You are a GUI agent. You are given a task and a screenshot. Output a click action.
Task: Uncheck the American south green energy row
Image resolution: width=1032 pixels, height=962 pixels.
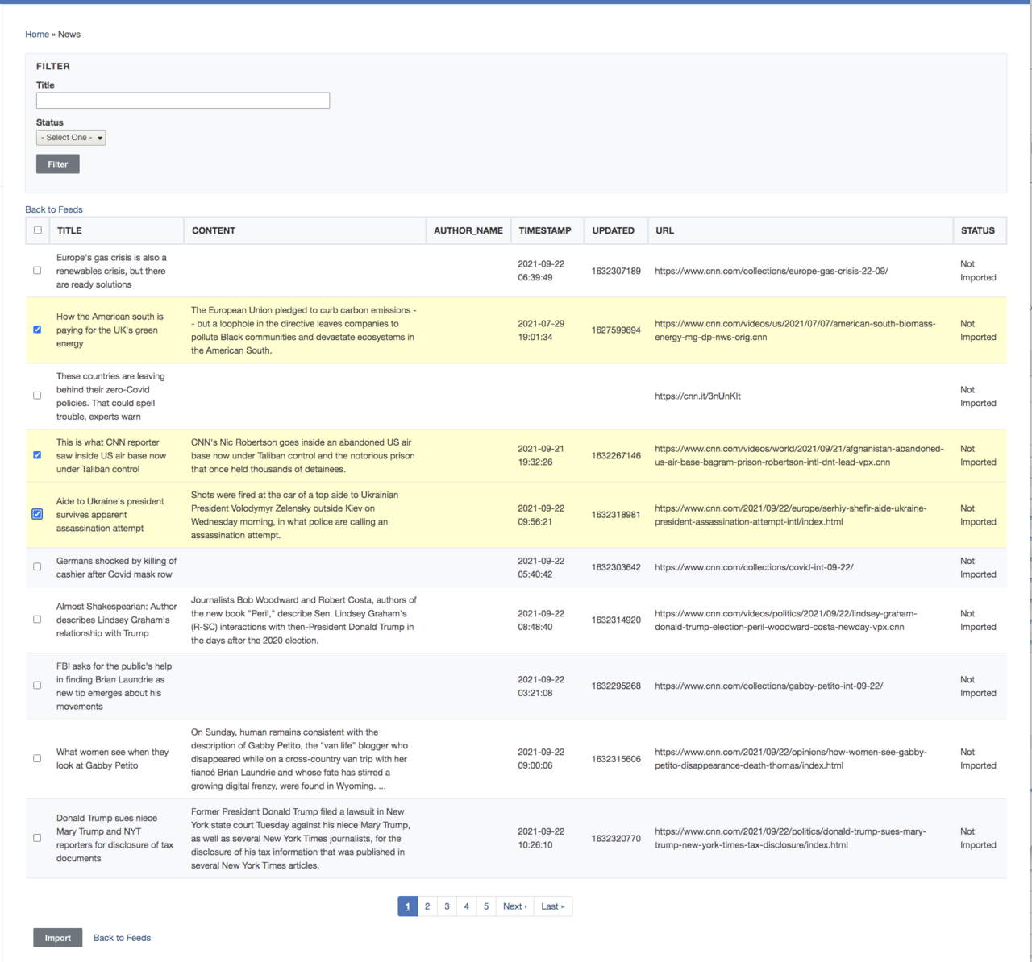[x=37, y=330]
